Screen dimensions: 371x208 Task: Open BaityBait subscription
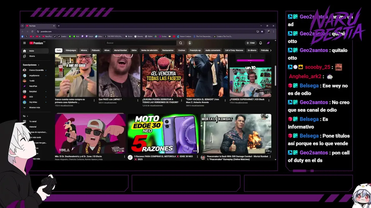point(36,92)
